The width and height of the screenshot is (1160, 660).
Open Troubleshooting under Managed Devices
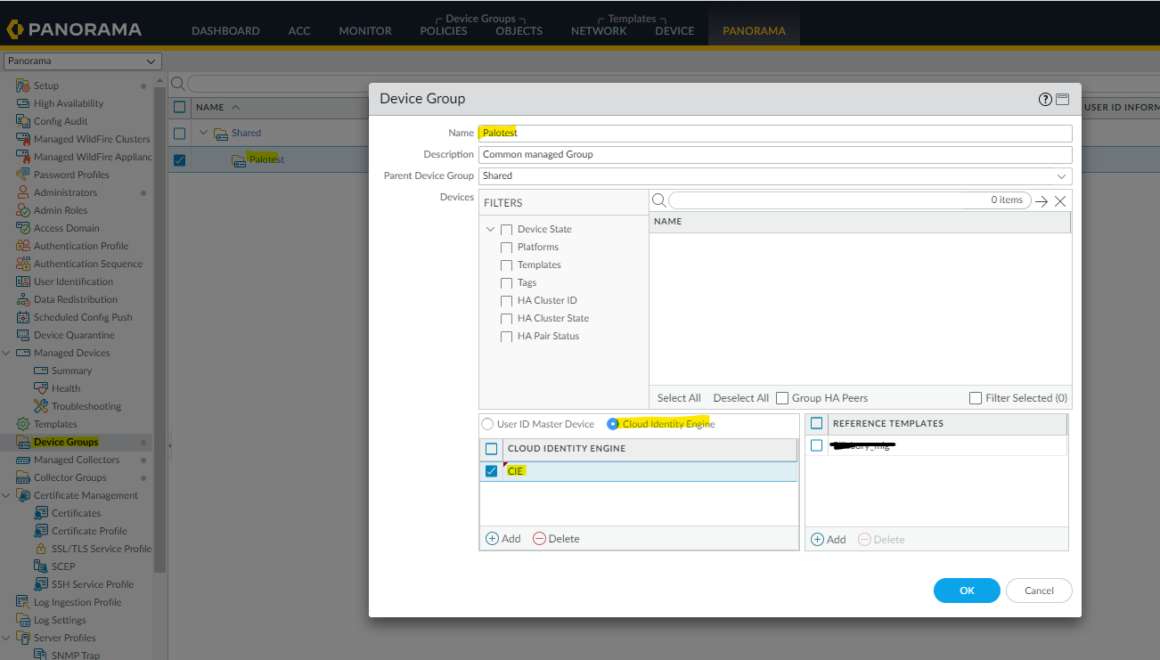pos(43,405)
